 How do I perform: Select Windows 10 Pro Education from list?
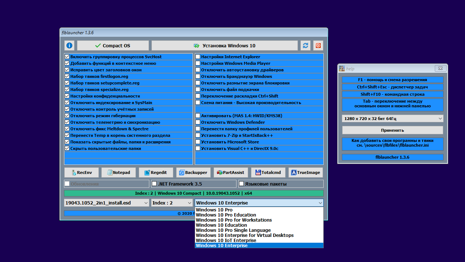click(x=226, y=215)
